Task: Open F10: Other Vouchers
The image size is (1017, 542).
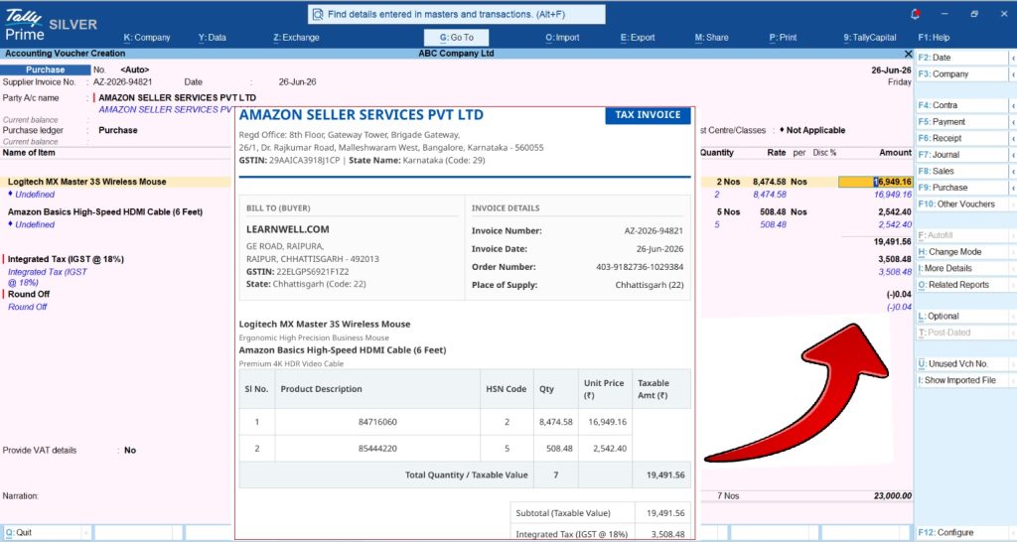Action: [x=961, y=204]
